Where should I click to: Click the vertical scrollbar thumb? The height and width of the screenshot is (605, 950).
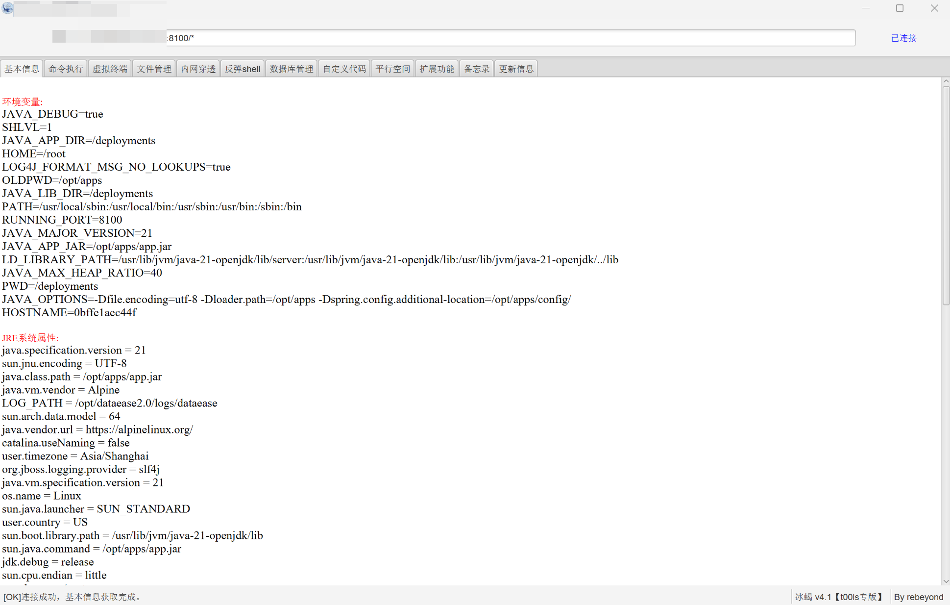coord(946,196)
